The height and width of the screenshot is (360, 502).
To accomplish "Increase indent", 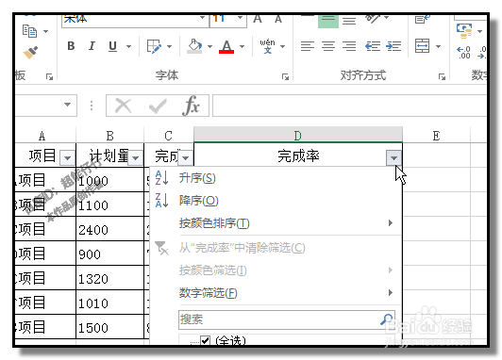I will (x=393, y=46).
